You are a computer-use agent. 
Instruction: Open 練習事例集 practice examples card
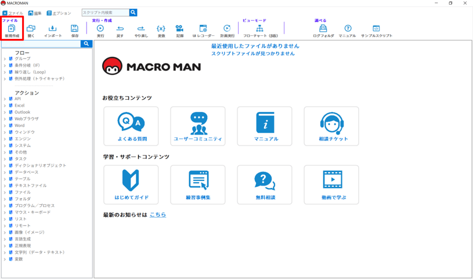click(198, 184)
